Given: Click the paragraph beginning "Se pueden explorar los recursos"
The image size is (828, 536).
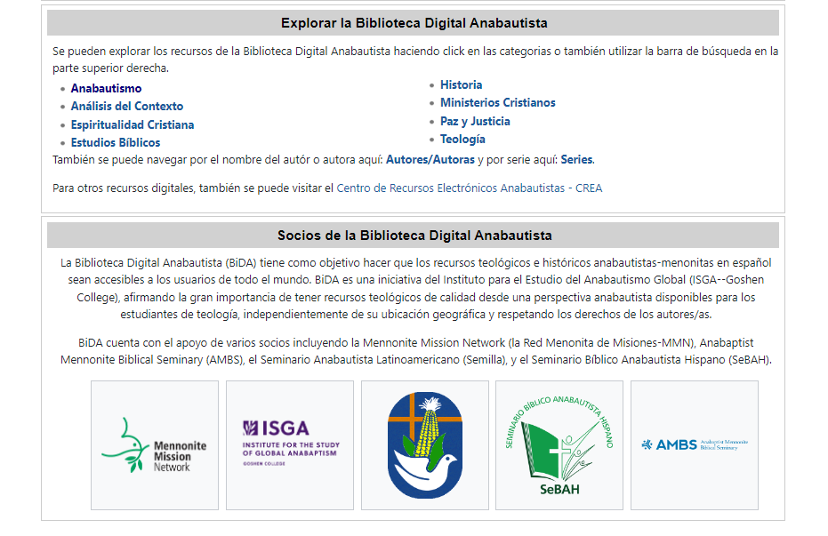Looking at the screenshot, I should 415,59.
